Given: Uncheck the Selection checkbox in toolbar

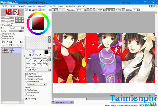Looking at the screenshot, I should click(67, 10).
